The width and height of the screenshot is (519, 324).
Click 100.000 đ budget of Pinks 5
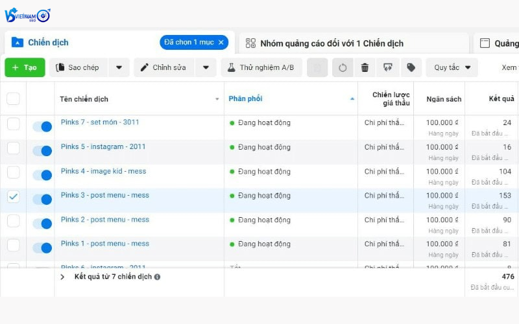(x=442, y=147)
